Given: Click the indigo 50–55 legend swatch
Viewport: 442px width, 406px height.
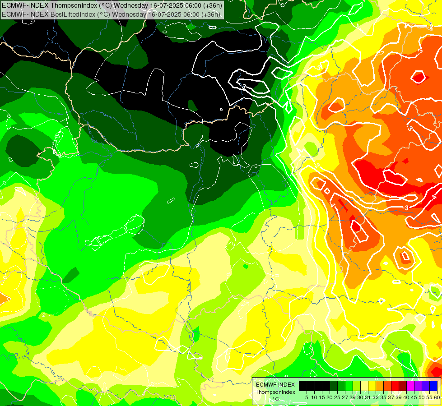Looking at the screenshot, I should (426, 386).
